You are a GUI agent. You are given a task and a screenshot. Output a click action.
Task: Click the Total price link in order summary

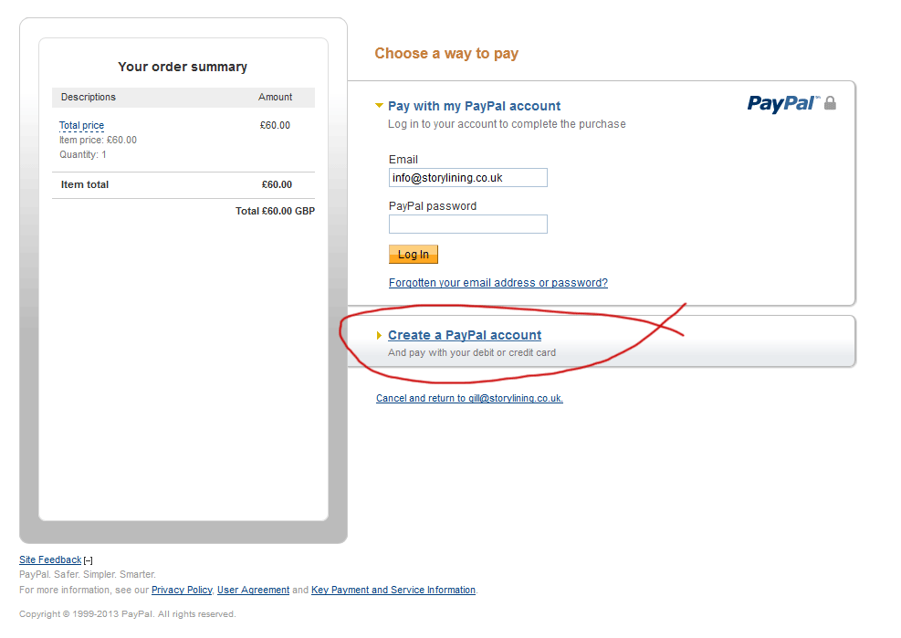pyautogui.click(x=81, y=126)
